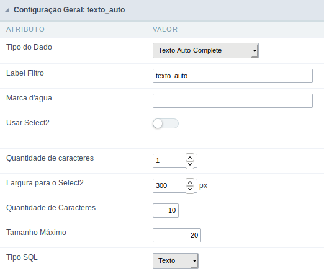Screen dimensions: 324x271
Task: Click the Configuração Geral: texto_auto header title
Action: pos(69,10)
